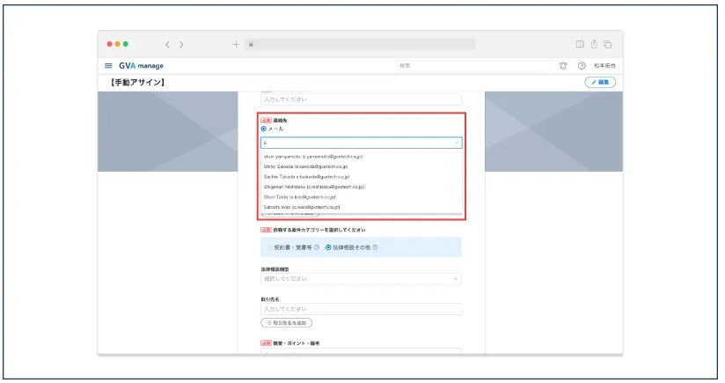Select the 契約書・覚書等 radio option
The height and width of the screenshot is (383, 725).
coord(270,247)
